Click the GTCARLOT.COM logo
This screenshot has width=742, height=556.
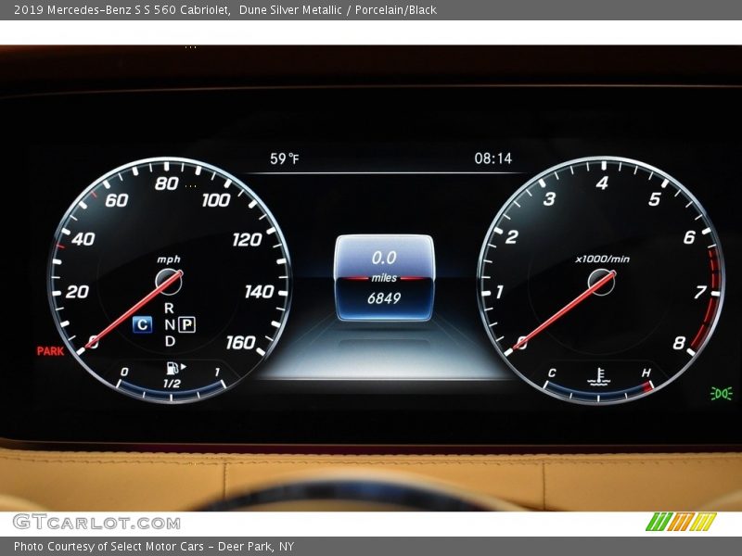[x=96, y=523]
